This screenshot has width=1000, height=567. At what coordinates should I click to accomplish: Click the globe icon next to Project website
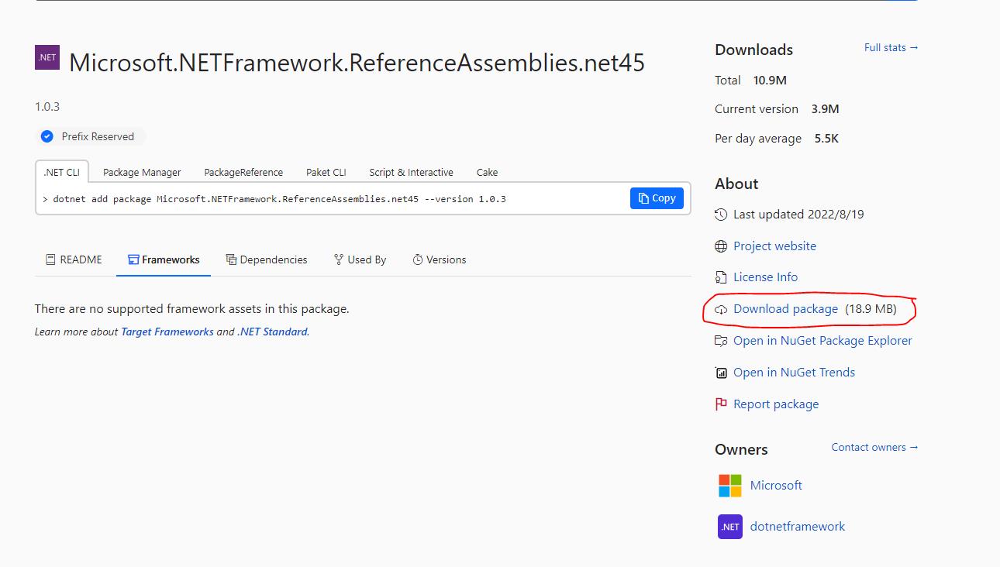point(720,246)
